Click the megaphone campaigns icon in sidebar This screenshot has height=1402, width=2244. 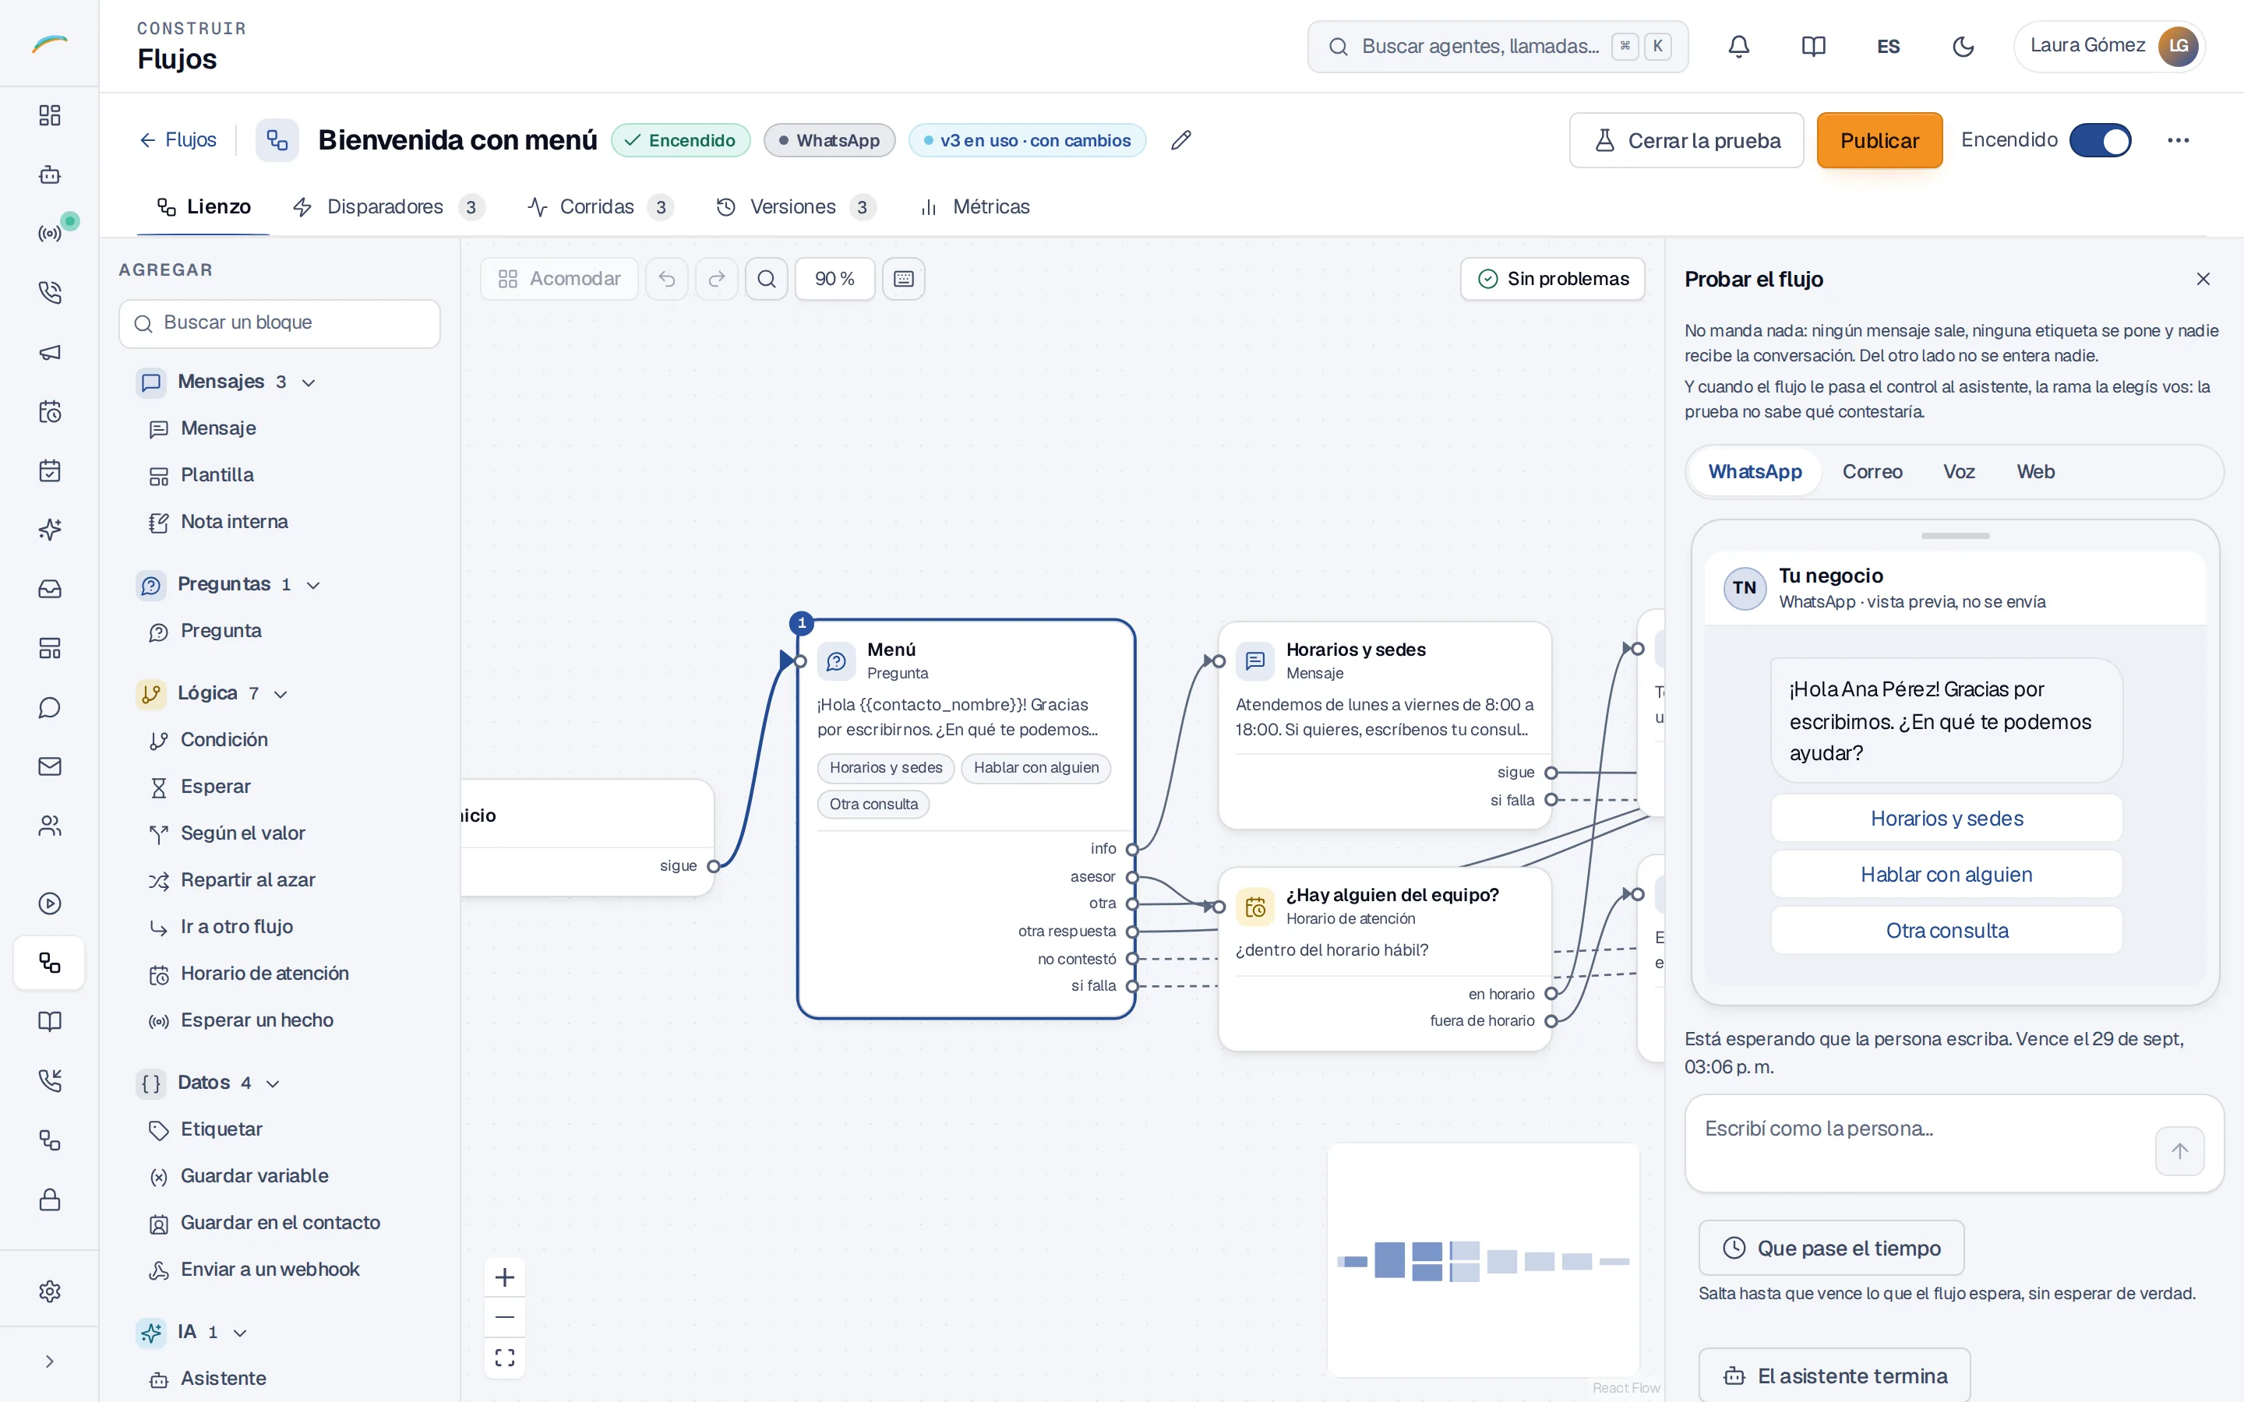pyautogui.click(x=50, y=352)
